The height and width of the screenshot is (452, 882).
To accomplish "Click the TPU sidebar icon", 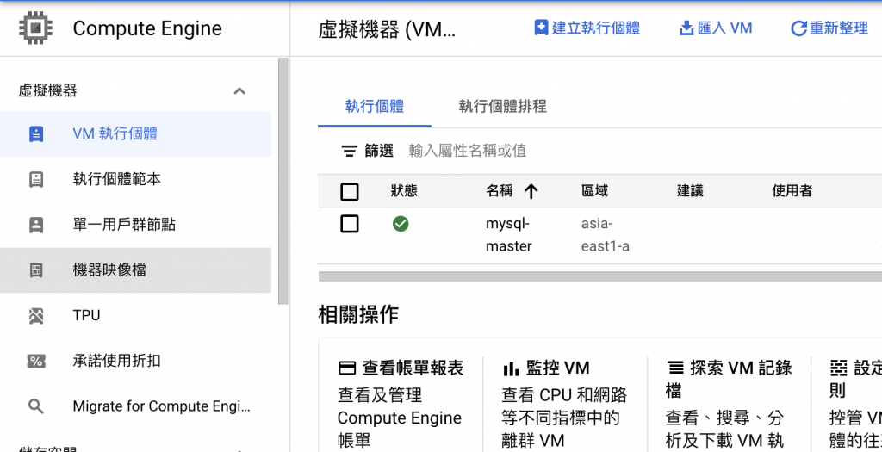I will 36,316.
